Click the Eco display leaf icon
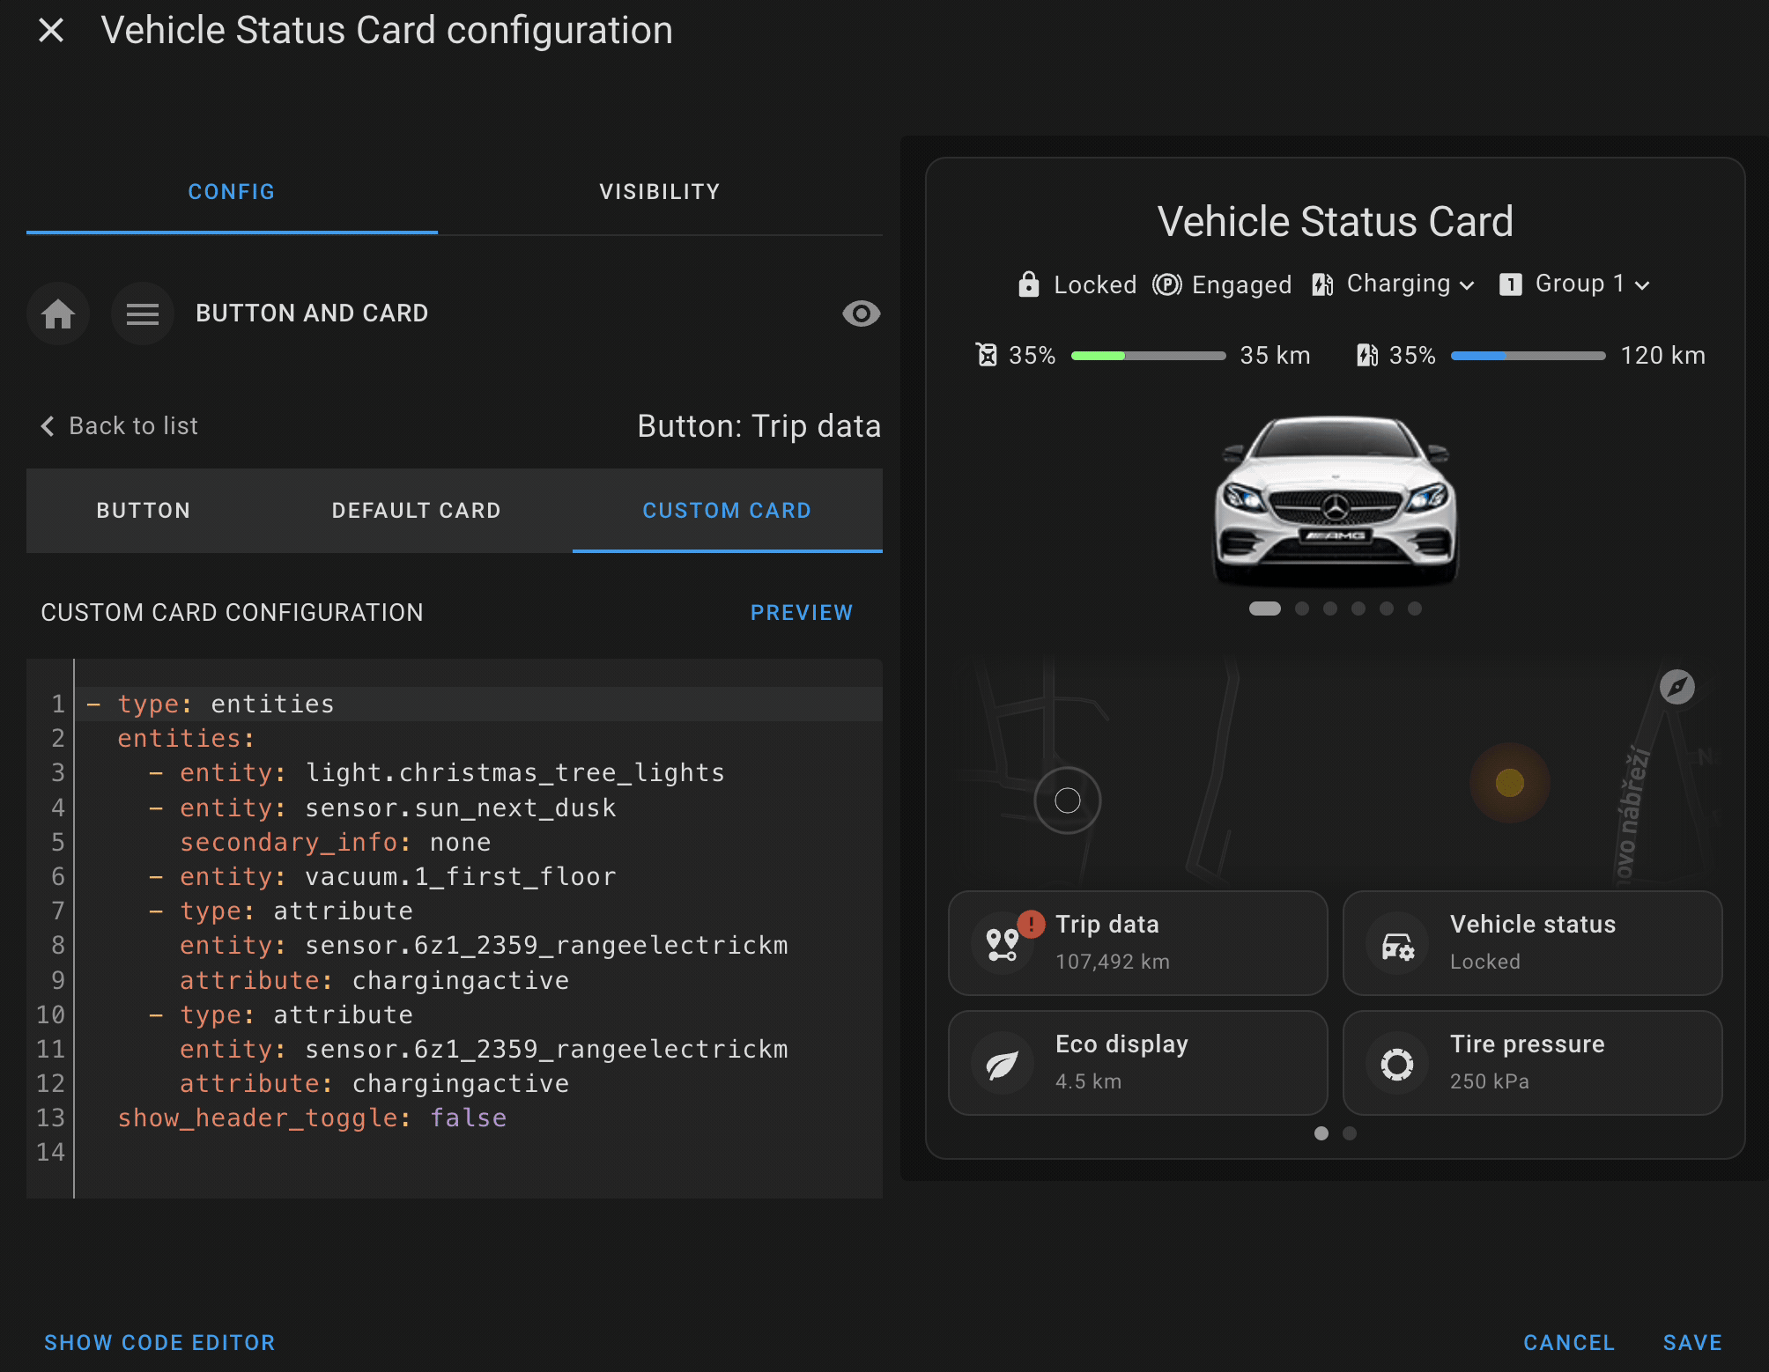The width and height of the screenshot is (1769, 1372). (1003, 1064)
